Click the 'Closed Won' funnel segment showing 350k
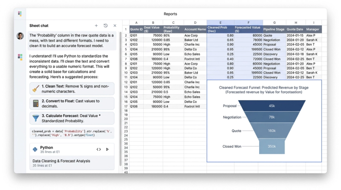Viewport: 341px width, 190px height. (272, 146)
